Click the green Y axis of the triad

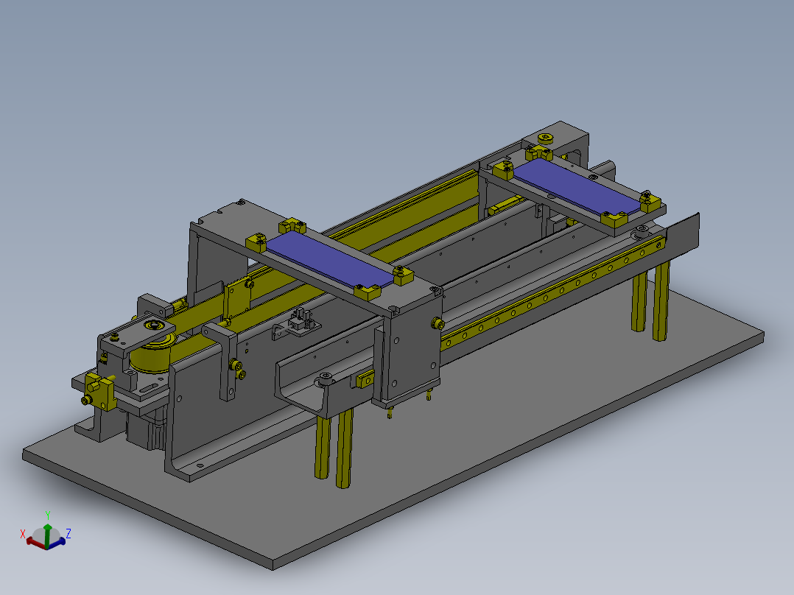(47, 536)
